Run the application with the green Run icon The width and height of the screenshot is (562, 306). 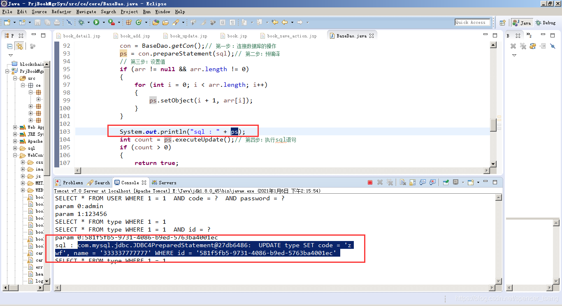(x=97, y=22)
